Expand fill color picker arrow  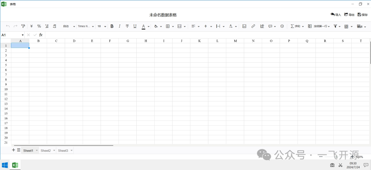pos(161,26)
